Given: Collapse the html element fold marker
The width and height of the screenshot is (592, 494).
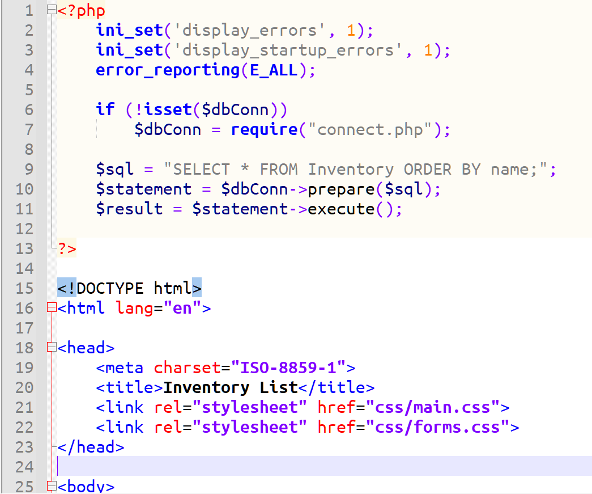Looking at the screenshot, I should click(52, 308).
